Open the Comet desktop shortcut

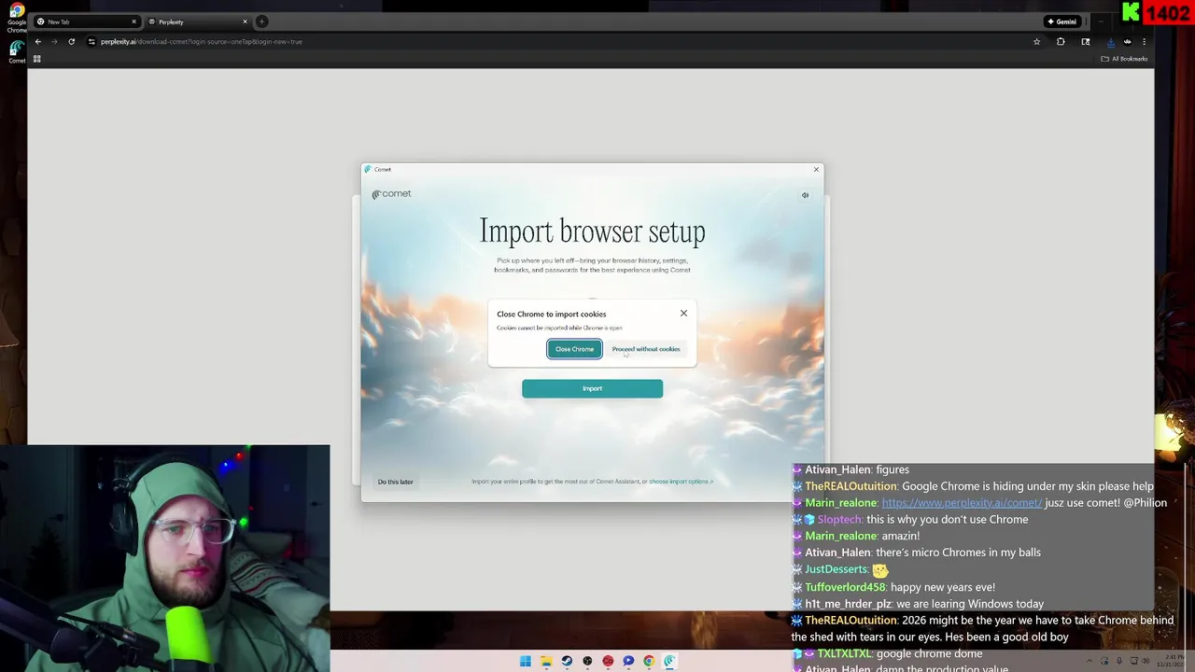tap(17, 52)
